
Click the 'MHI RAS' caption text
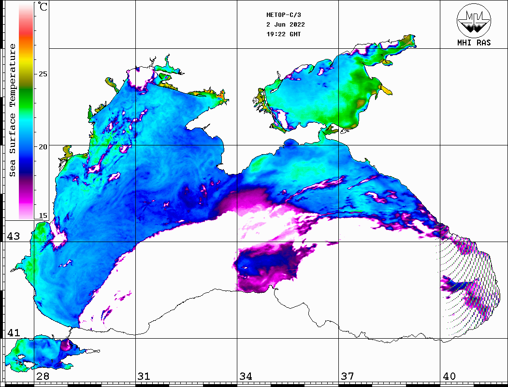(x=474, y=43)
